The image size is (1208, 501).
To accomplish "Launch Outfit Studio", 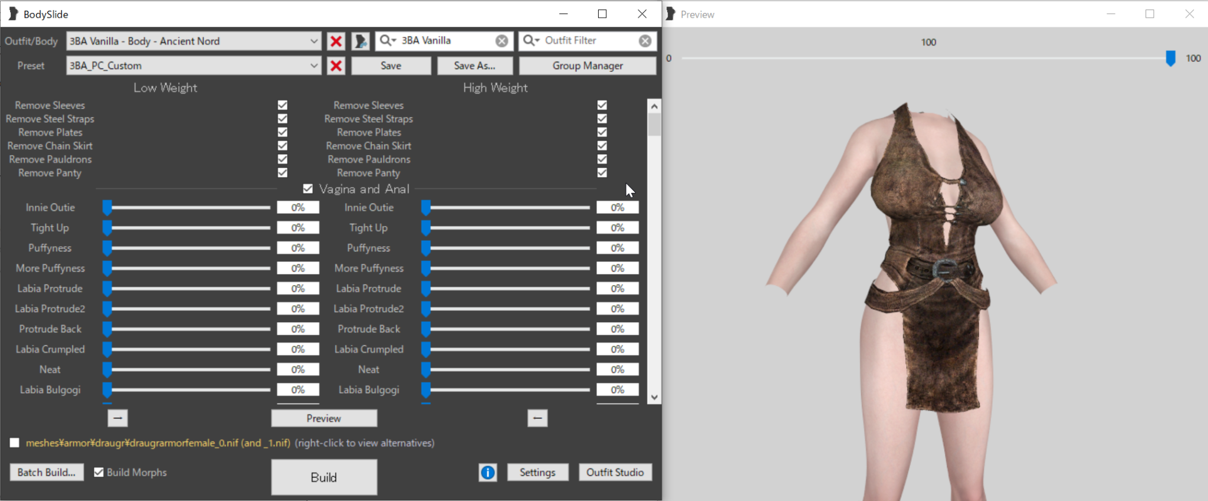I will (x=615, y=472).
